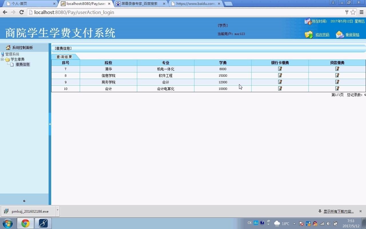Open Chrome's hamburger menu
366x229 pixels.
coord(361,12)
